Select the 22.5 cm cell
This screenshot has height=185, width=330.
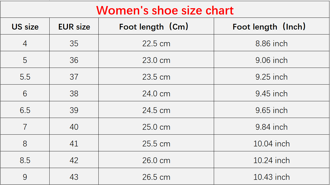tap(156, 44)
